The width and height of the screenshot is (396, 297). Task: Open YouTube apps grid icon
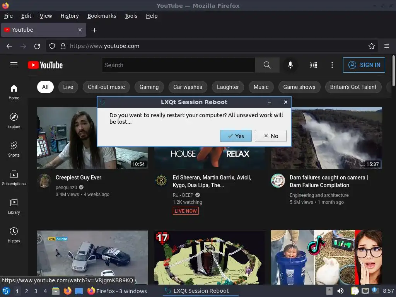click(313, 65)
